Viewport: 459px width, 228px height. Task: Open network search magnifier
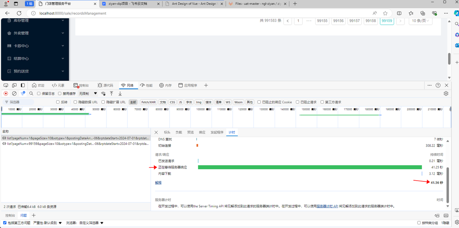[x=31, y=94]
